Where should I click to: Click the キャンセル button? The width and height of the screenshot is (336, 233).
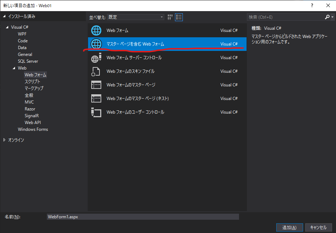[318, 227]
